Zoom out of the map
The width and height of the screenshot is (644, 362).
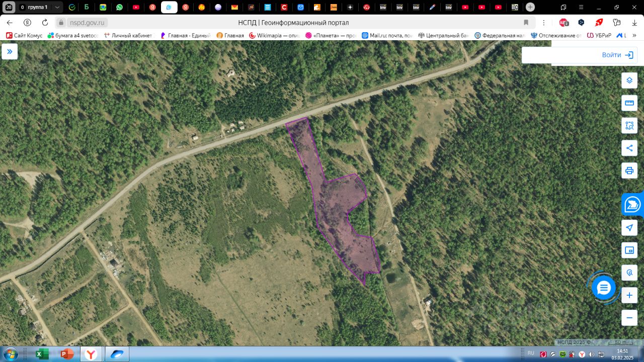629,318
